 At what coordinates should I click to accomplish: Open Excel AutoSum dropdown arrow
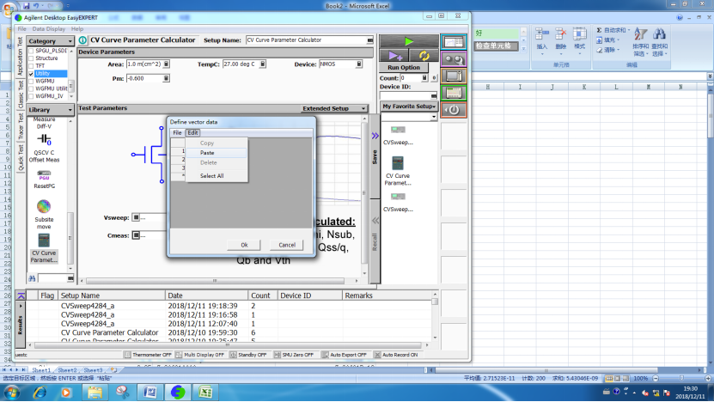629,30
